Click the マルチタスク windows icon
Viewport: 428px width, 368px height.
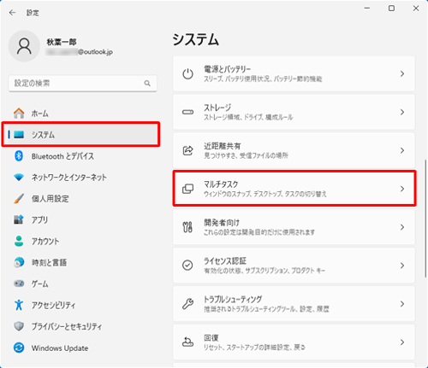(187, 189)
